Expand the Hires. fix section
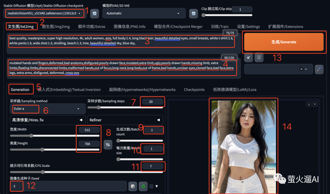Image resolution: width=330 pixels, height=194 pixels. (48, 120)
